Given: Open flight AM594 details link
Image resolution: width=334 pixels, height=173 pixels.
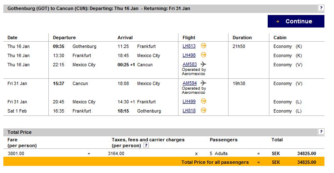Looking at the screenshot, I should [190, 83].
